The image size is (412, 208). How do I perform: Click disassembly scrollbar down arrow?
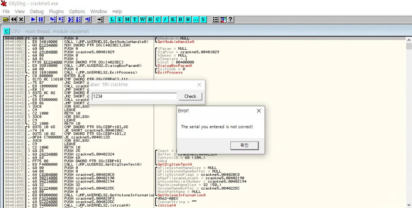(408, 205)
